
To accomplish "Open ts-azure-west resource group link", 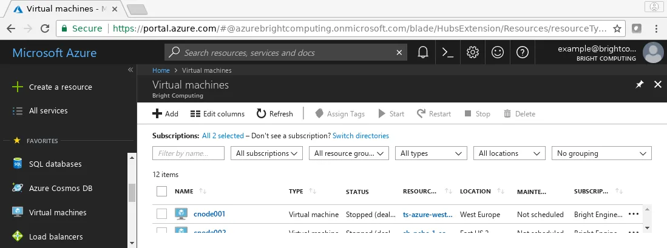I will (x=427, y=215).
